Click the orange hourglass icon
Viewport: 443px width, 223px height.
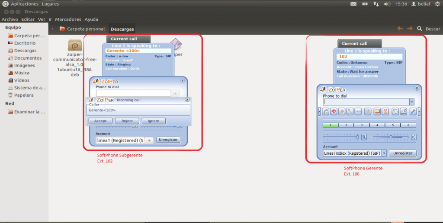click(385, 111)
